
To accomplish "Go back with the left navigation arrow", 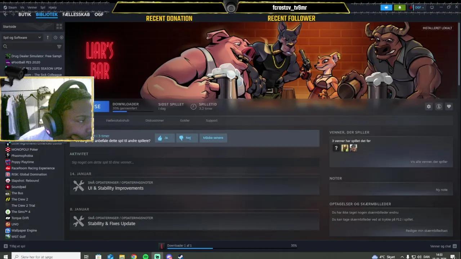I will coord(5,14).
